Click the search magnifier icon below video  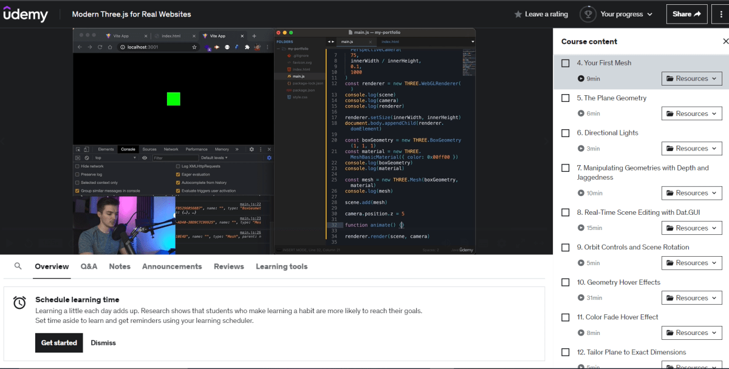point(18,266)
